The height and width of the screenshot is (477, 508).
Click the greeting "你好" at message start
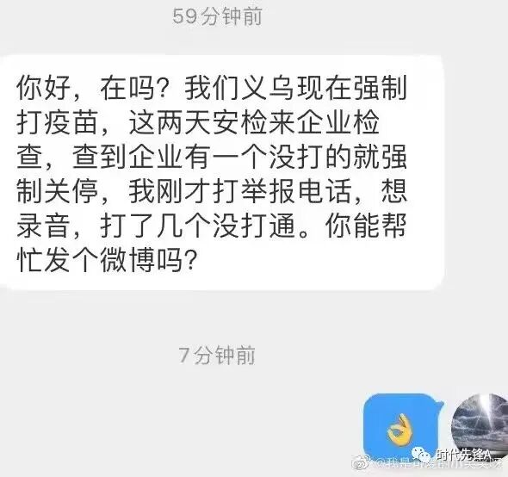(x=43, y=89)
